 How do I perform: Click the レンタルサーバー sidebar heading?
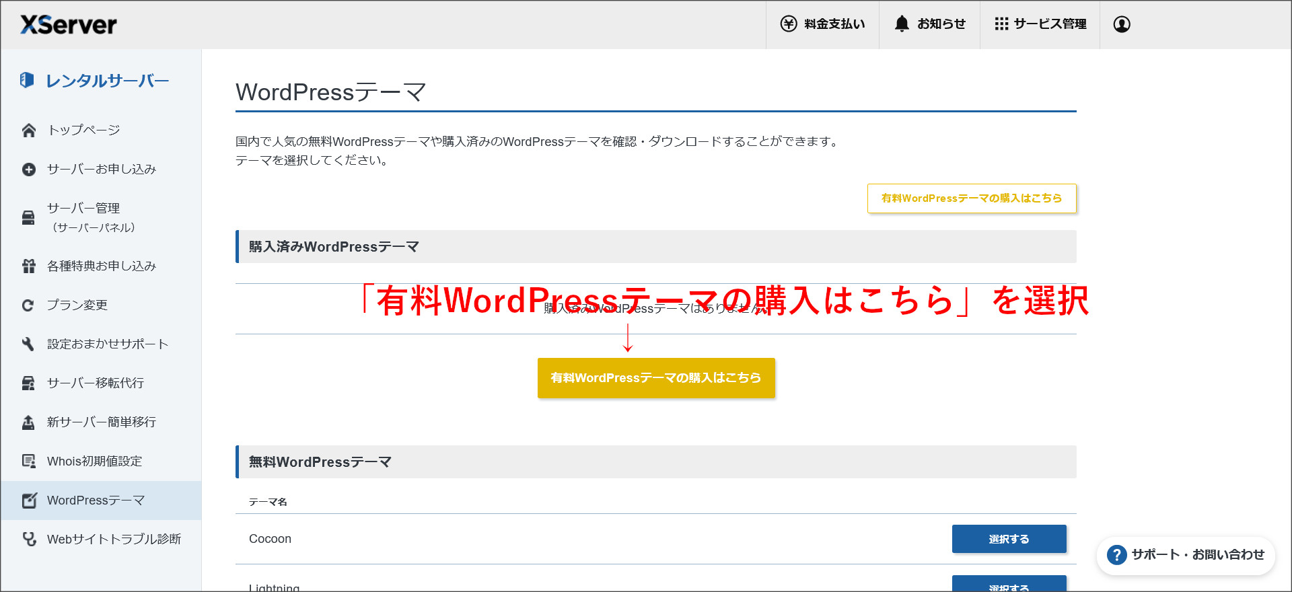click(x=107, y=81)
